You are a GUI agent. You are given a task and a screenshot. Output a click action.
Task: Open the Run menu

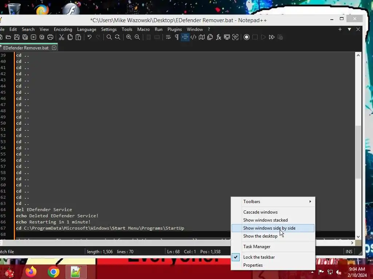159,29
